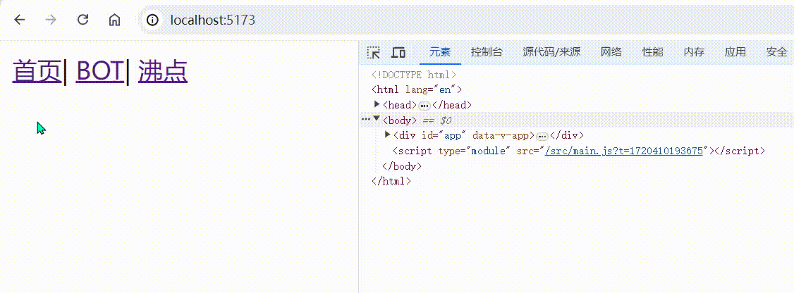Select the closing </body> tag line
The height and width of the screenshot is (293, 794).
click(402, 166)
